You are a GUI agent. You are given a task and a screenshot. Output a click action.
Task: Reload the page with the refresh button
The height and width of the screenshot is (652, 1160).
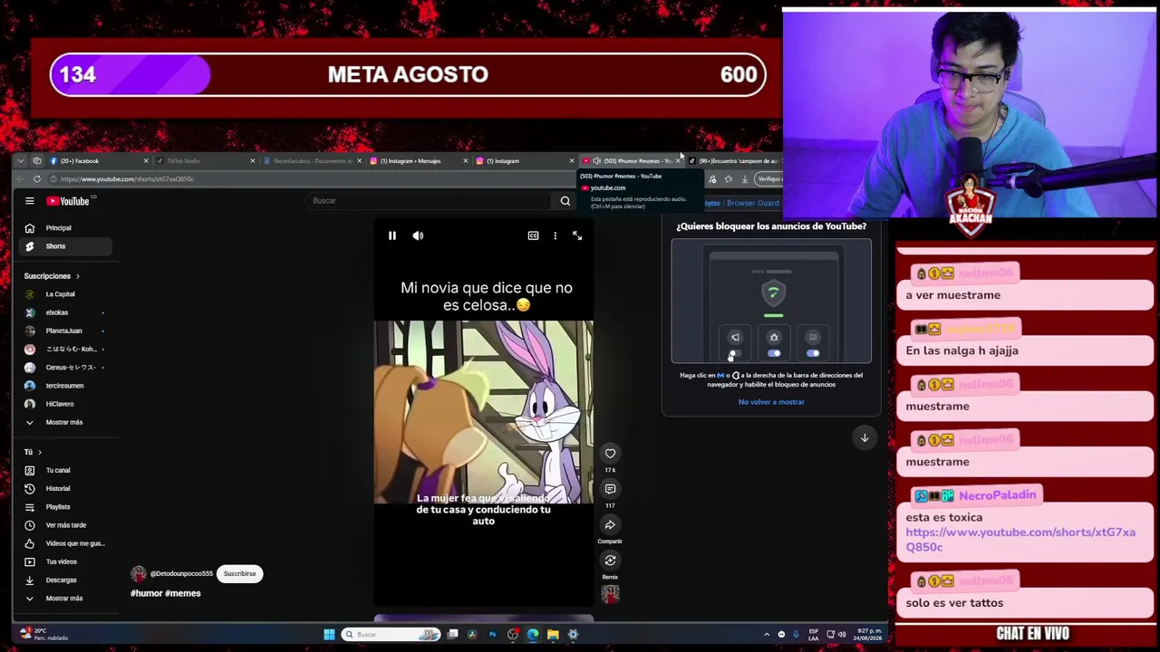coord(37,179)
